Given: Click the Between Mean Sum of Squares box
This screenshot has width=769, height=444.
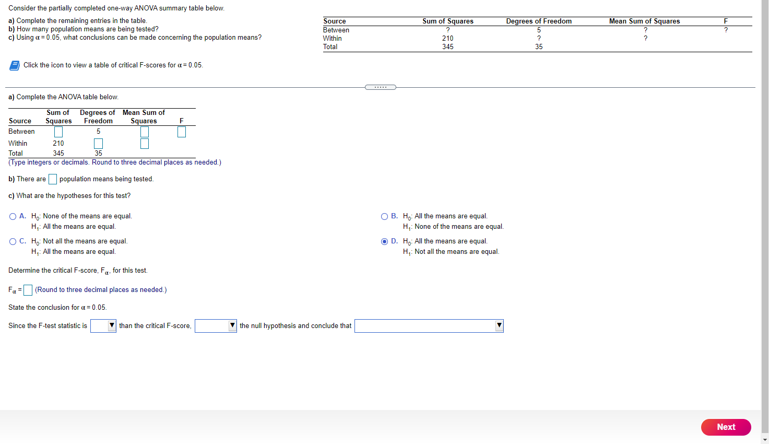Looking at the screenshot, I should tap(144, 132).
